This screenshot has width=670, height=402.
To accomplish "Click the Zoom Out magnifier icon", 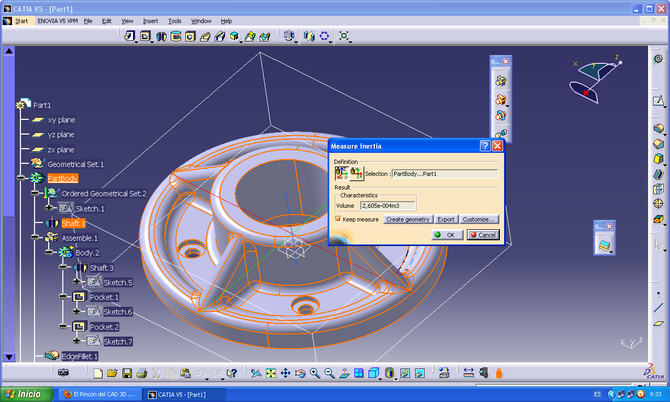I will pos(329,373).
